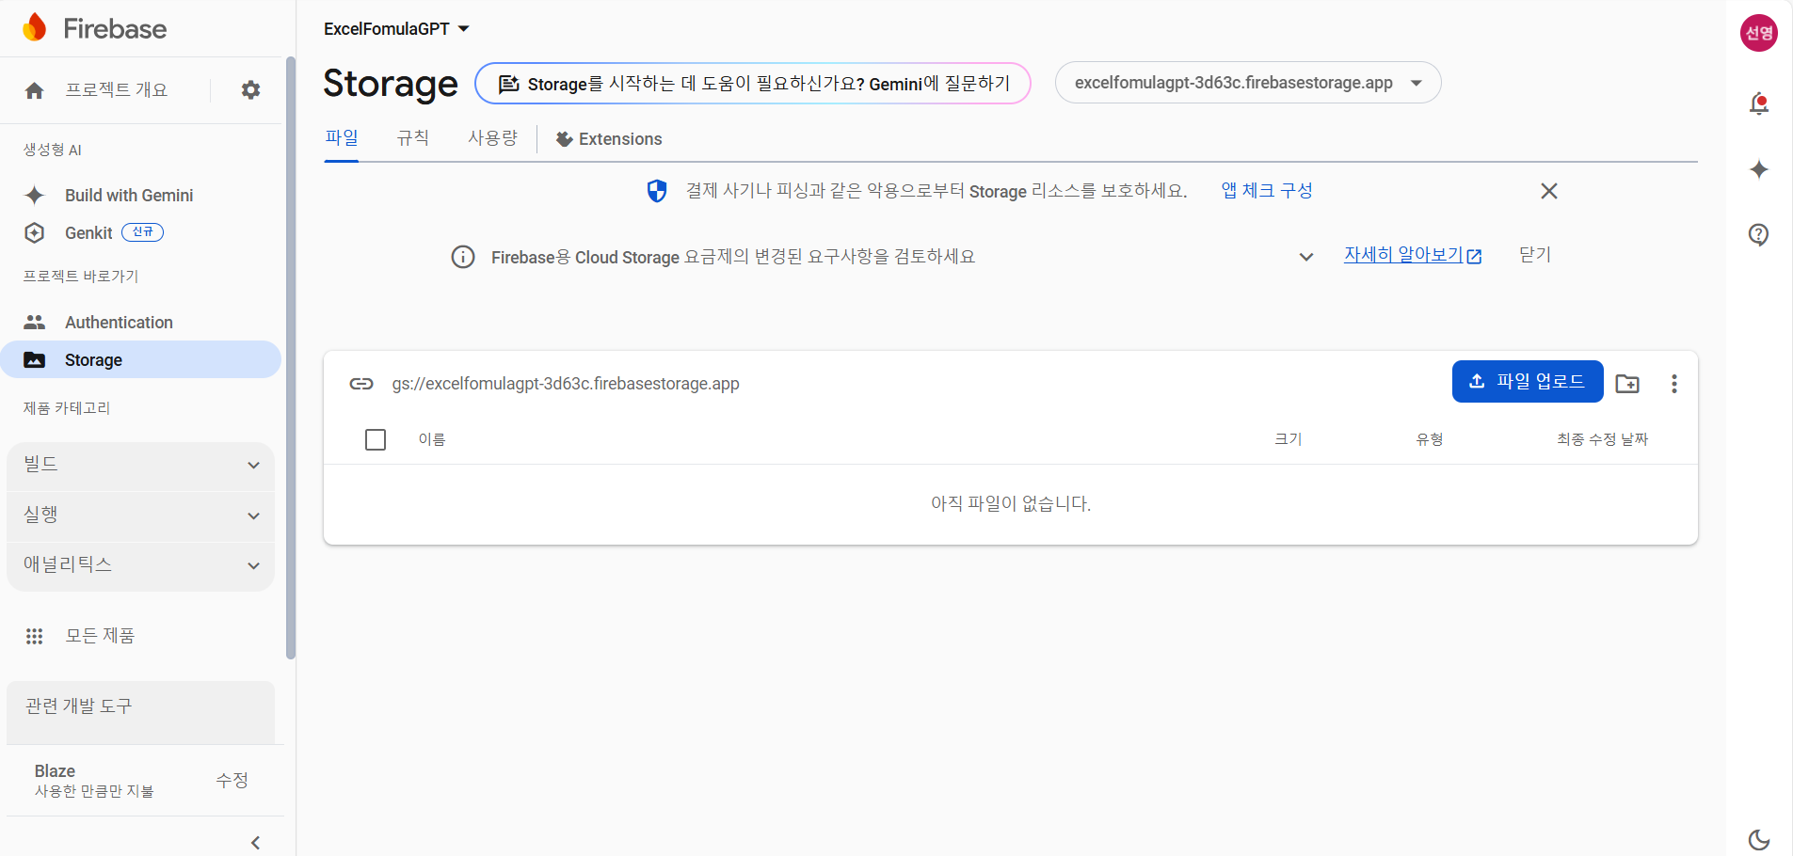Click the 최종 수정 날짜 column header
Screen dimensions: 1793x856
[x=1602, y=439]
